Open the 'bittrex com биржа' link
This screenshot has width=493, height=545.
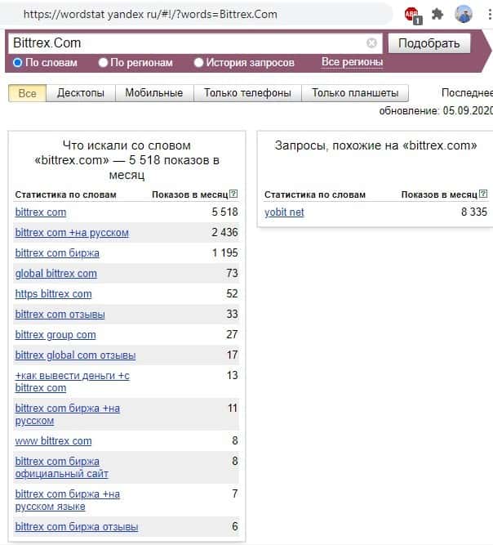pos(57,253)
